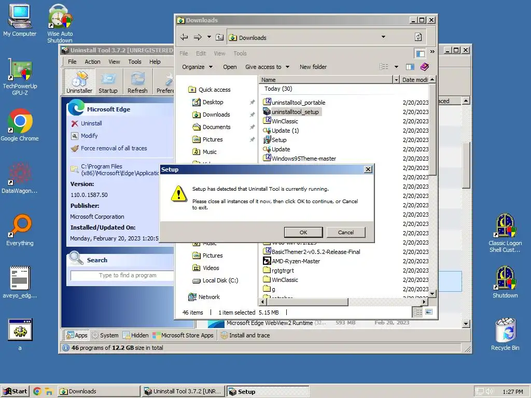Open the Name column filter dropdown
Image resolution: width=531 pixels, height=398 pixels.
point(396,80)
